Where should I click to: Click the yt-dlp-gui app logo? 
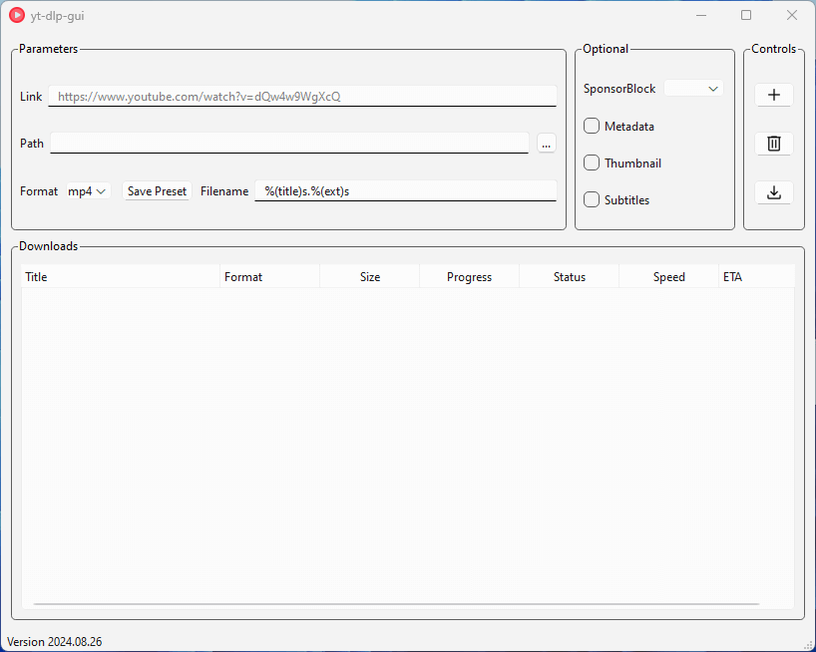point(17,15)
